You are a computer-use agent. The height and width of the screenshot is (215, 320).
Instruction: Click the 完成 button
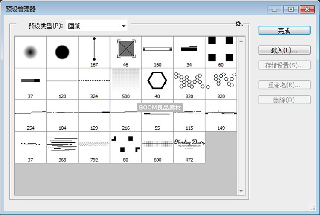pyautogui.click(x=284, y=30)
